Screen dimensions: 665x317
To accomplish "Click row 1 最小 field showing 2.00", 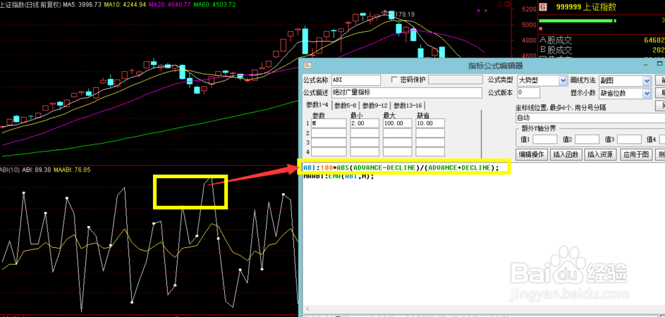I will click(364, 124).
